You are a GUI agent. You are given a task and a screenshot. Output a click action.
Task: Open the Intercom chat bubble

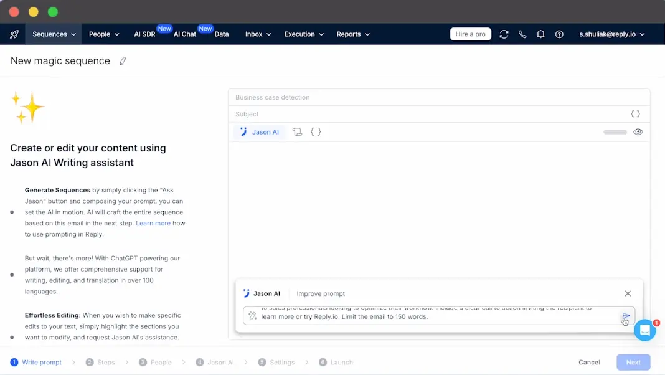point(645,330)
